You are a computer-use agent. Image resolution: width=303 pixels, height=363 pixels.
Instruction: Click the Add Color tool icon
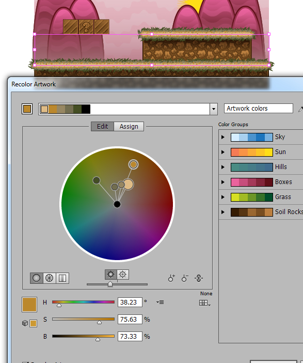(x=171, y=278)
